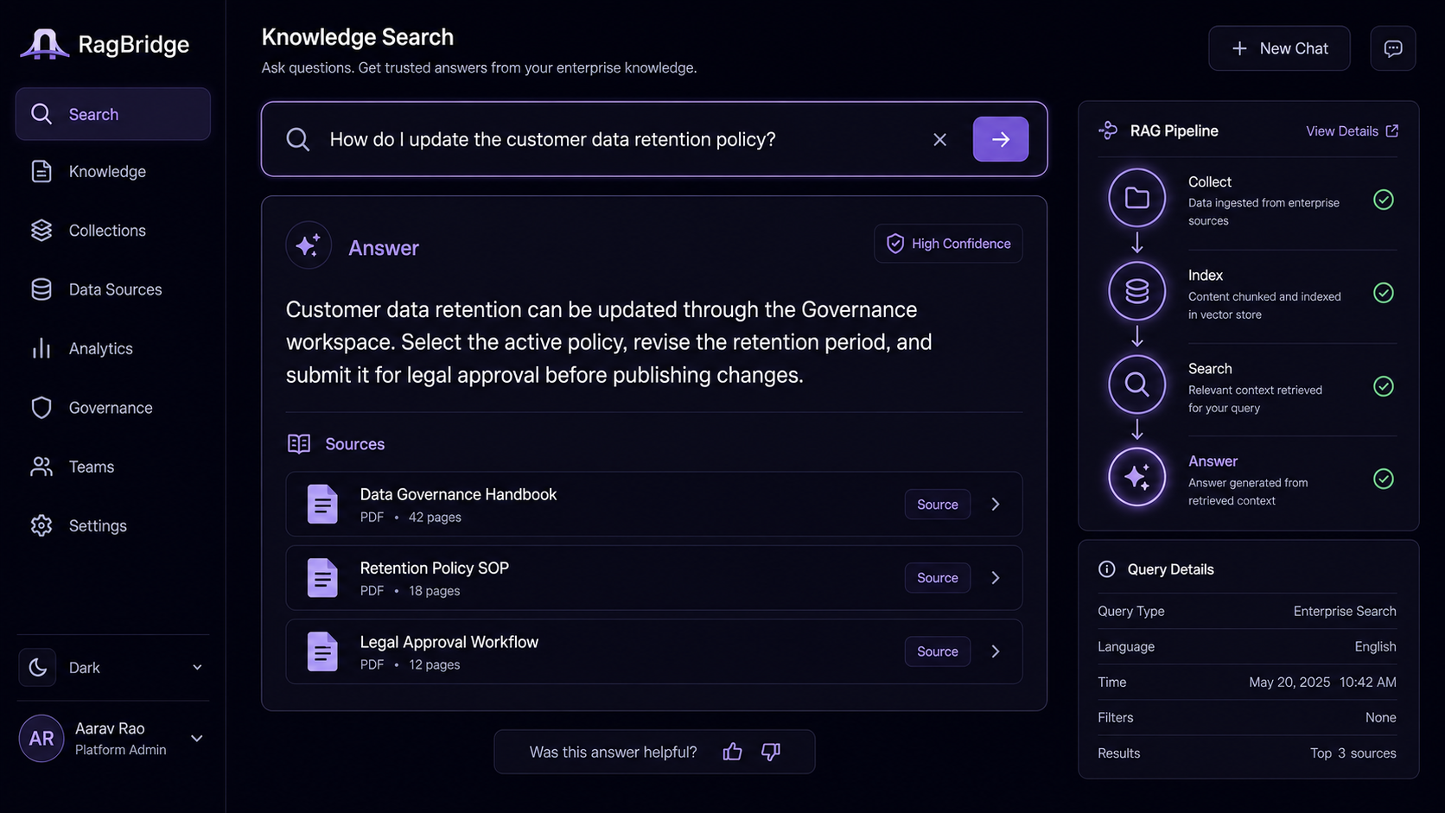
Task: Click the Collect folder pipeline icon
Action: (x=1136, y=198)
